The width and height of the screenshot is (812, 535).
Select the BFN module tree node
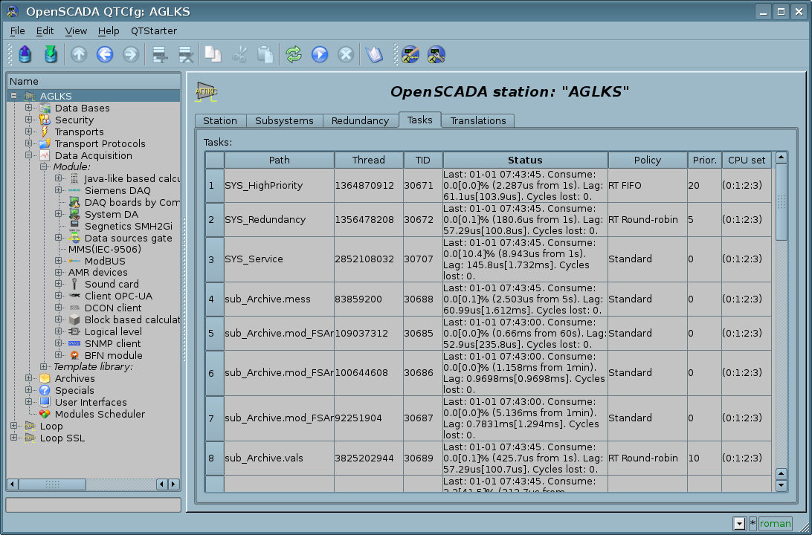coord(114,355)
